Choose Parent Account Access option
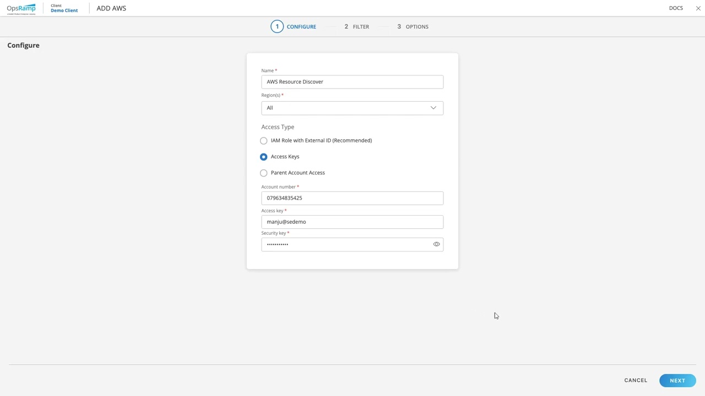705x396 pixels. coord(264,173)
